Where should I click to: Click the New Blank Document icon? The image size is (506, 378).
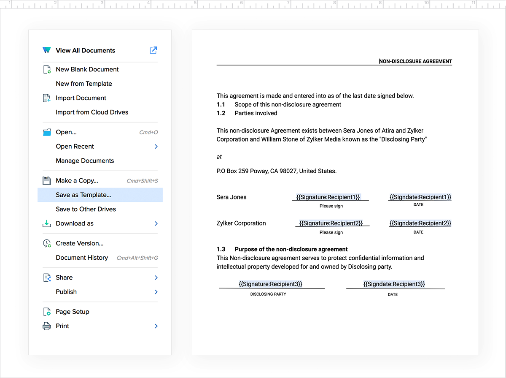pos(47,70)
